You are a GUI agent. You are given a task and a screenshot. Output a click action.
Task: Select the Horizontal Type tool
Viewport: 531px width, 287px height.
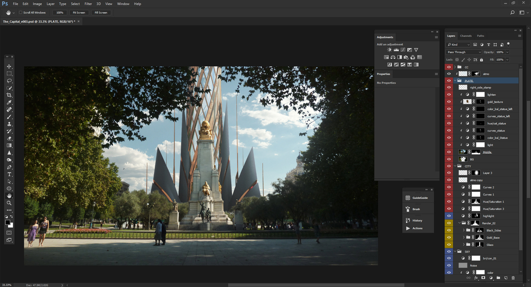tap(9, 174)
